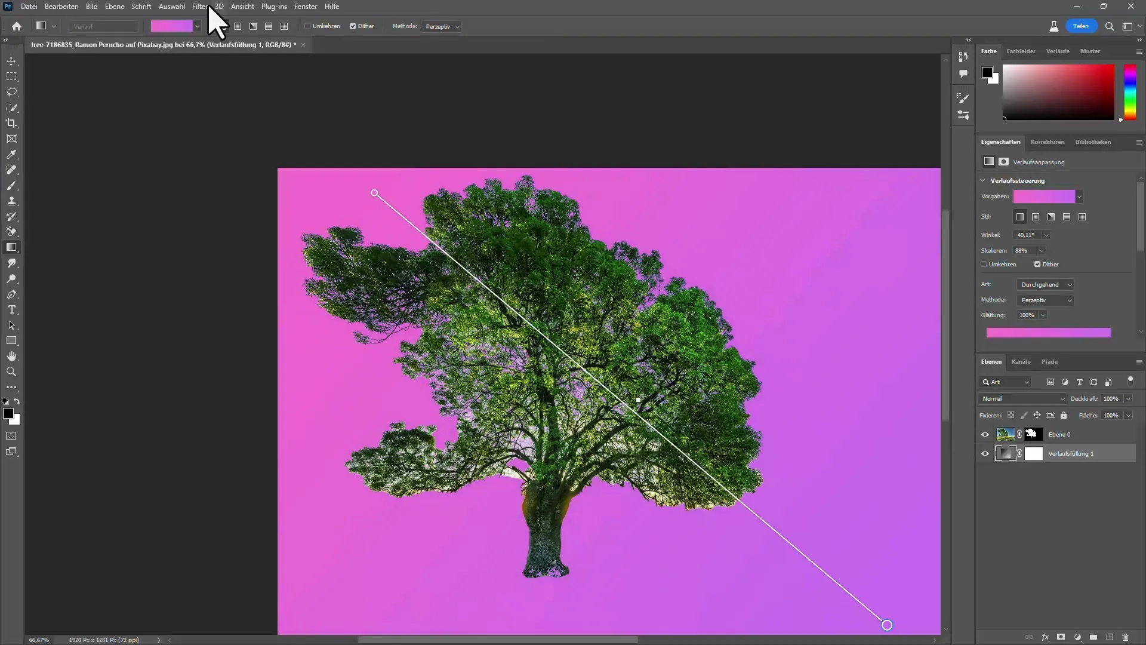Toggle visibility of Verlaufsfüllung 1 layer
This screenshot has height=645, width=1146.
pos(985,453)
